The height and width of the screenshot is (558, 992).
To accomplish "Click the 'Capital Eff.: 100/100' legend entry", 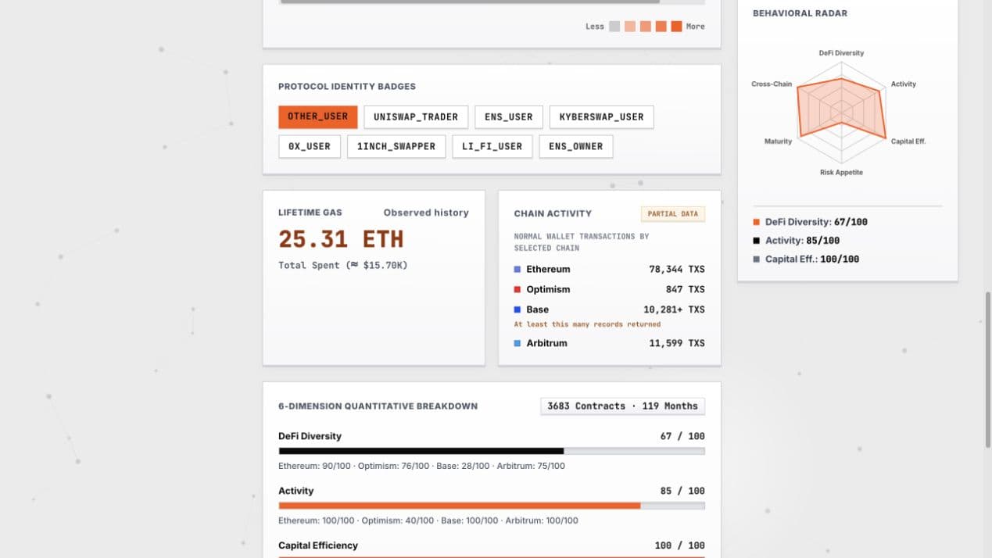I will click(x=806, y=259).
